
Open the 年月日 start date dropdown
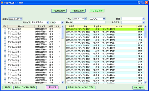click(x=85, y=19)
